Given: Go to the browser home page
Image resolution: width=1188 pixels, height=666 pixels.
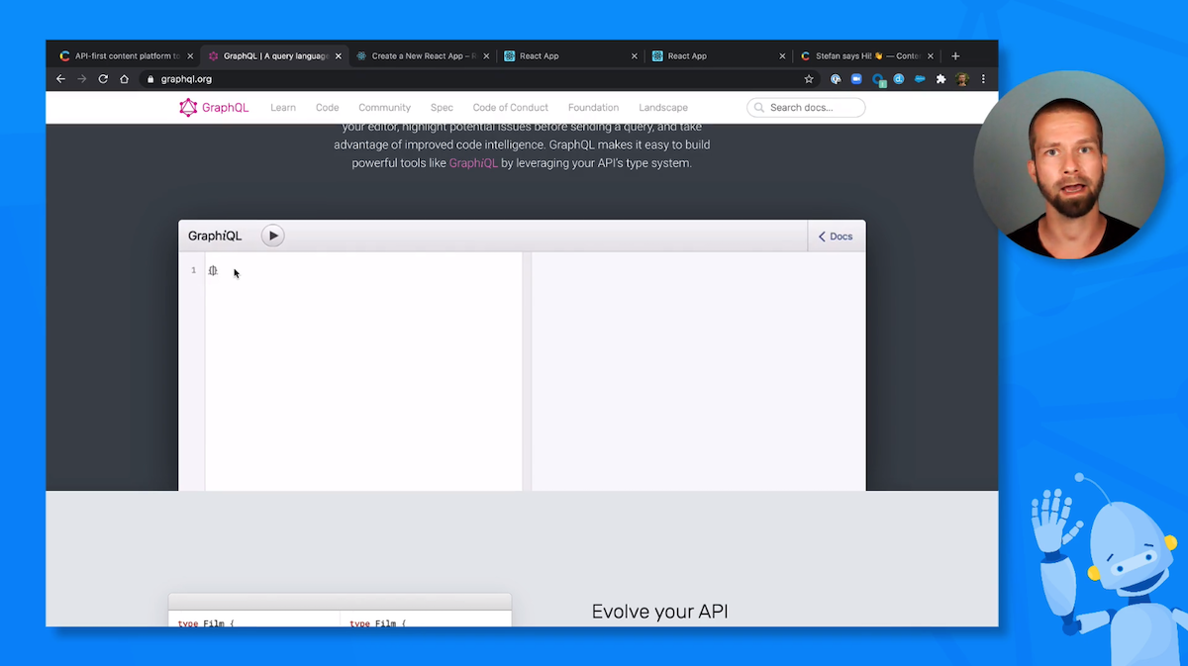Looking at the screenshot, I should (x=125, y=79).
